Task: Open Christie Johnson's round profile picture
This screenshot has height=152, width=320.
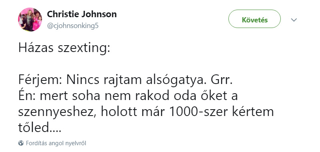Action: click(30, 20)
